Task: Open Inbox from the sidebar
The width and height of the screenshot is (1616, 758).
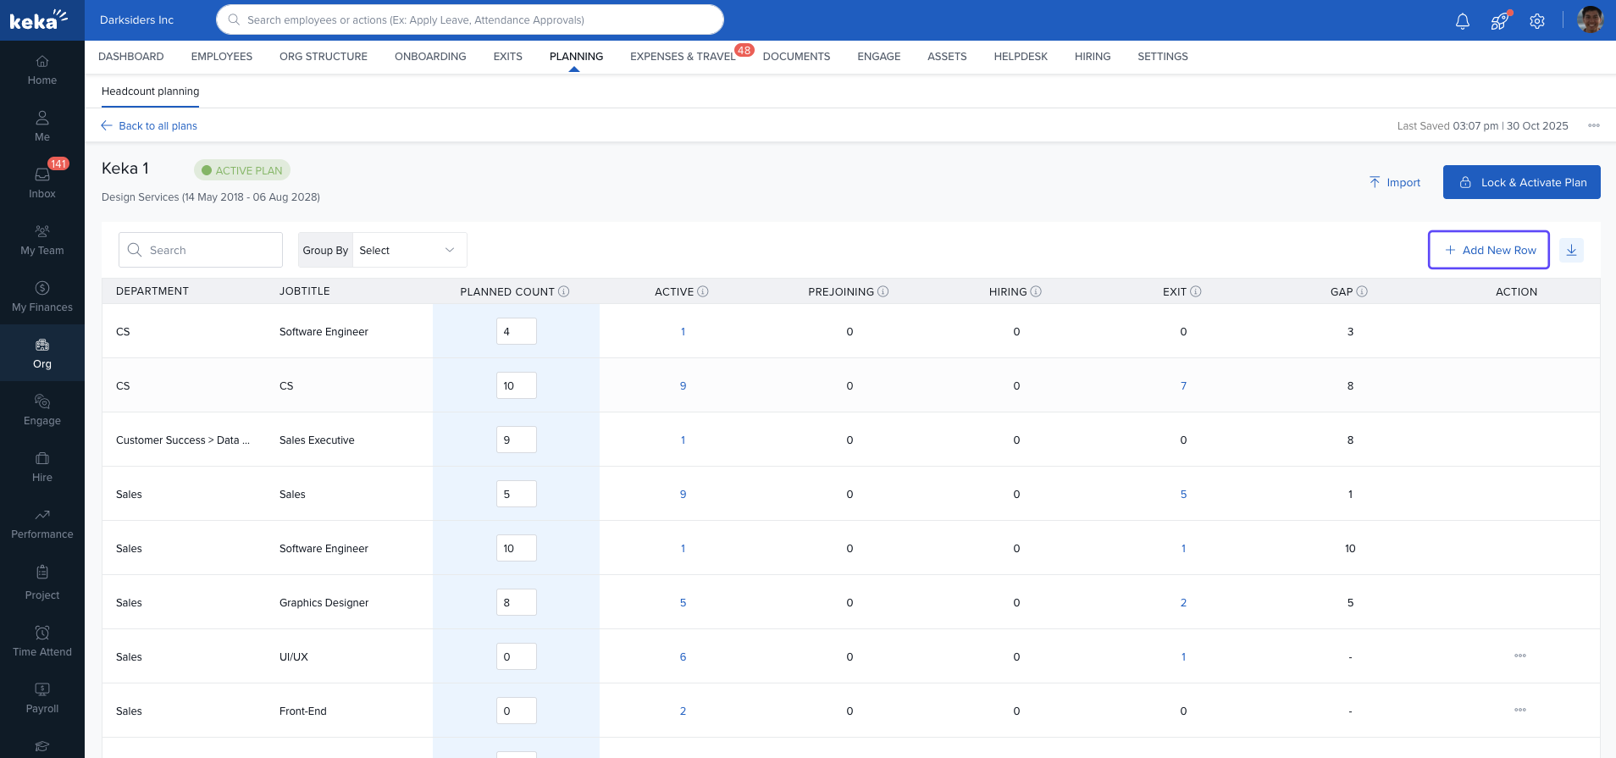Action: pyautogui.click(x=42, y=182)
